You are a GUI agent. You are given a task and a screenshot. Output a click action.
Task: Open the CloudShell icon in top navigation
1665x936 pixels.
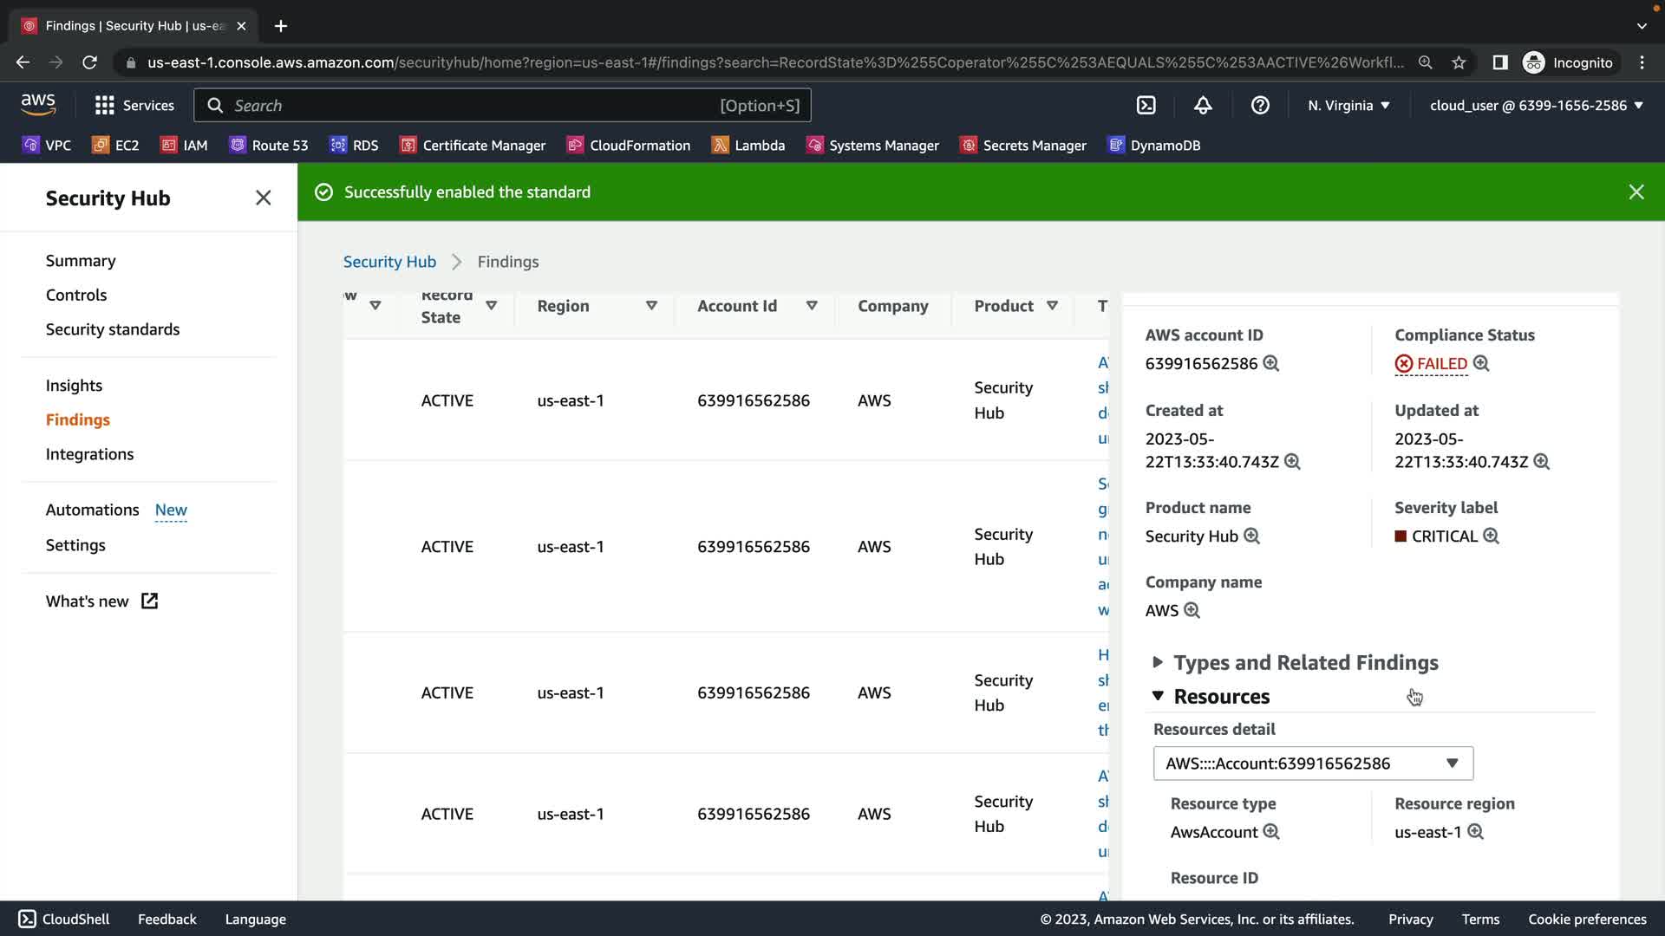[x=1146, y=106]
